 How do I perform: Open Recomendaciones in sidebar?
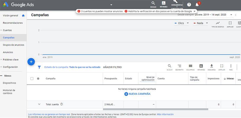coord(13,23)
